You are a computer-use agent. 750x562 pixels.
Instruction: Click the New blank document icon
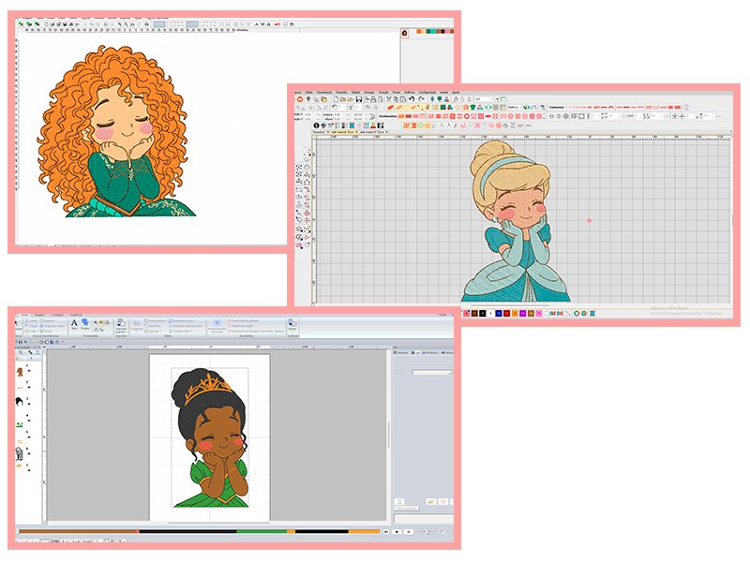[336, 99]
